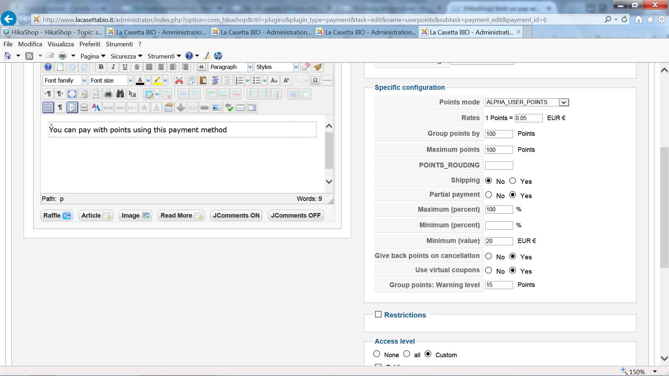Click the blockquote icon in the editor
Image resolution: width=669 pixels, height=376 pixels.
(x=201, y=67)
